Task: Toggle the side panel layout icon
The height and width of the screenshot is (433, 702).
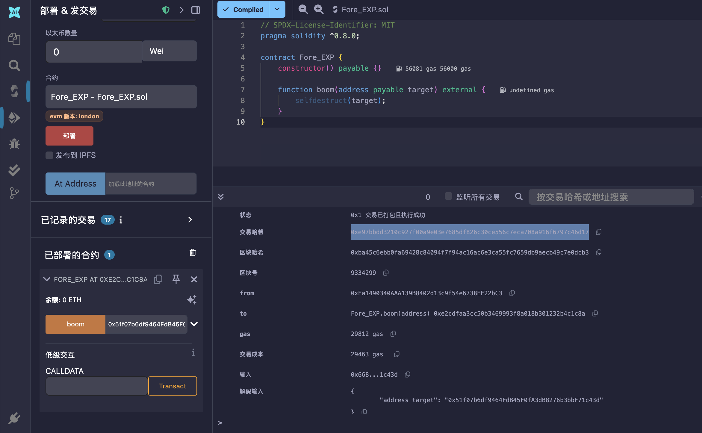Action: pyautogui.click(x=196, y=10)
